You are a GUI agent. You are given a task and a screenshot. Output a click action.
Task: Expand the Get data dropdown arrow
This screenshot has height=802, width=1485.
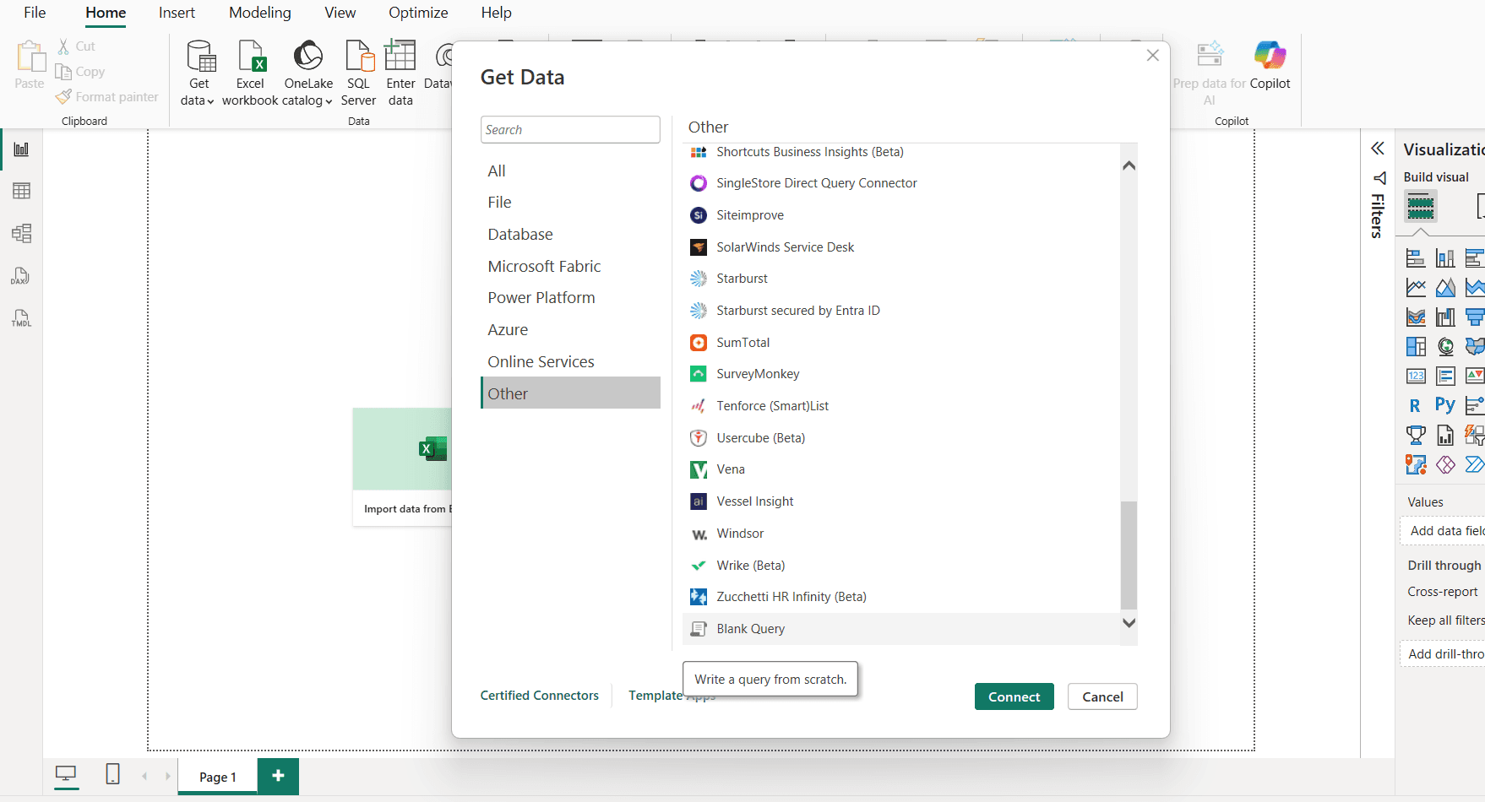(210, 101)
